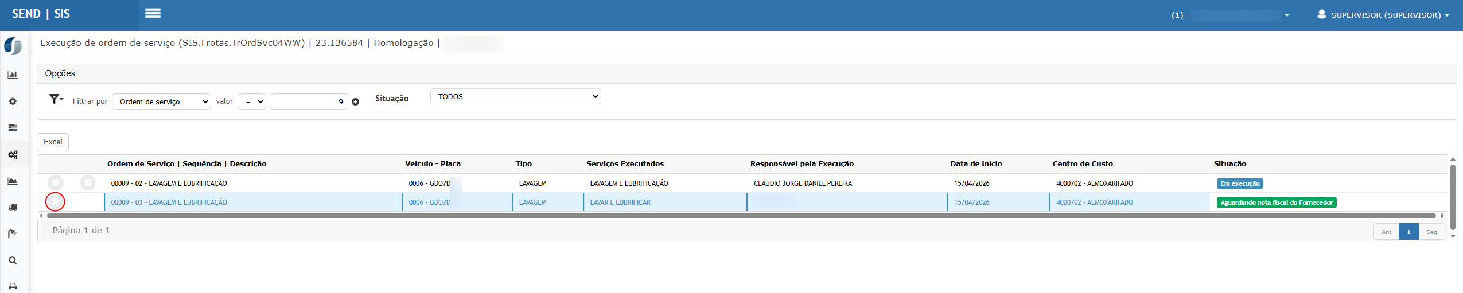Open the bar chart sidebar icon

pos(13,75)
